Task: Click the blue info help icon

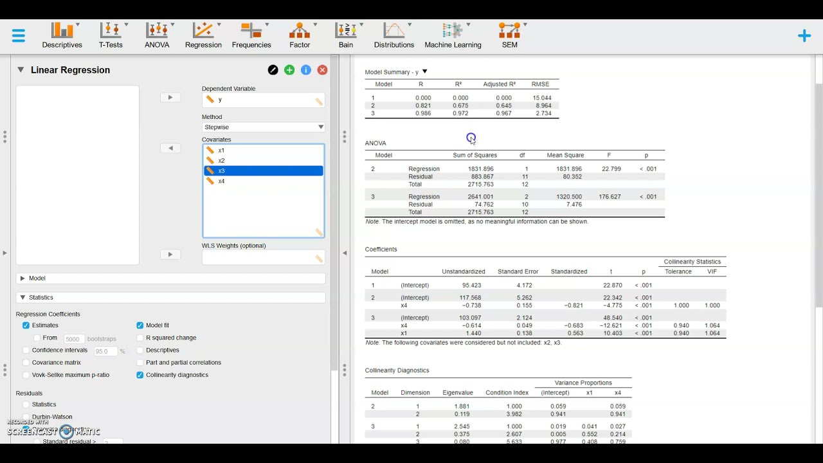Action: (x=306, y=70)
